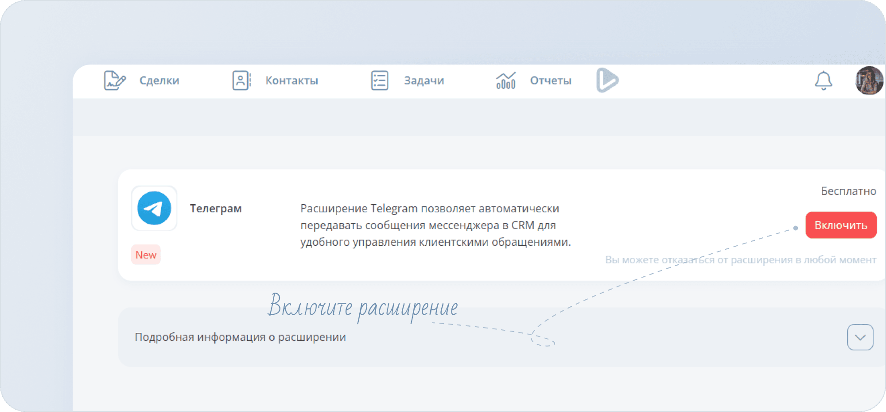Open the Задачи text tab
The height and width of the screenshot is (412, 886).
click(x=424, y=80)
